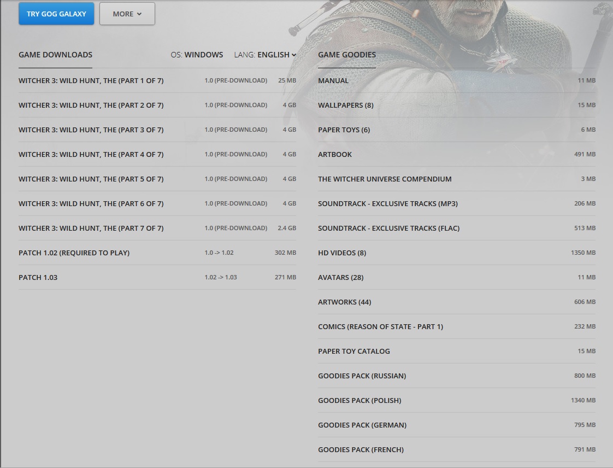
Task: Open the GAME DOWNLOADS section heading
Action: tap(56, 55)
